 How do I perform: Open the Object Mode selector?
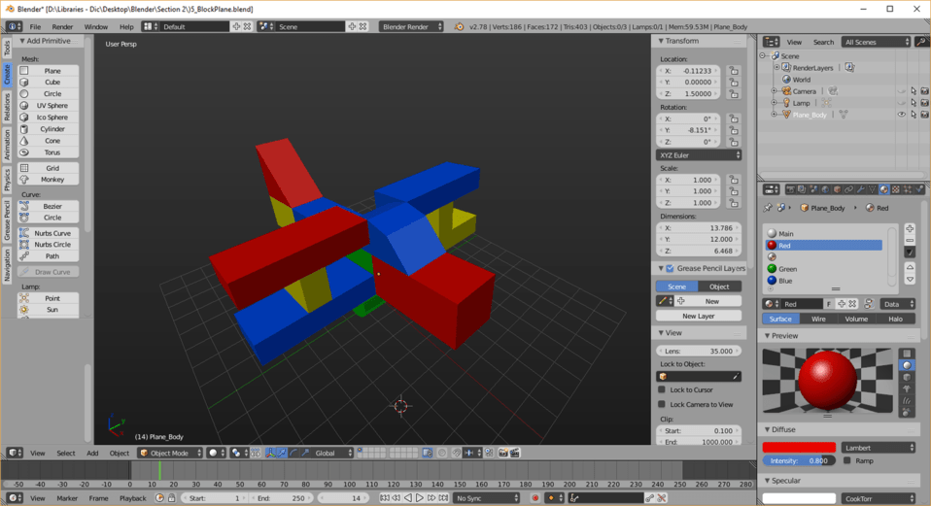tap(170, 454)
